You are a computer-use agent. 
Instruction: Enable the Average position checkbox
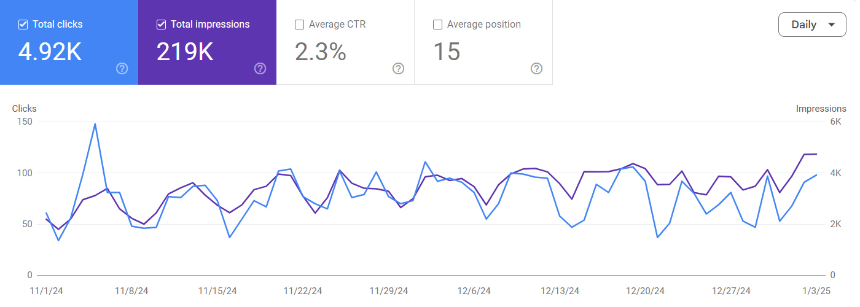click(438, 25)
